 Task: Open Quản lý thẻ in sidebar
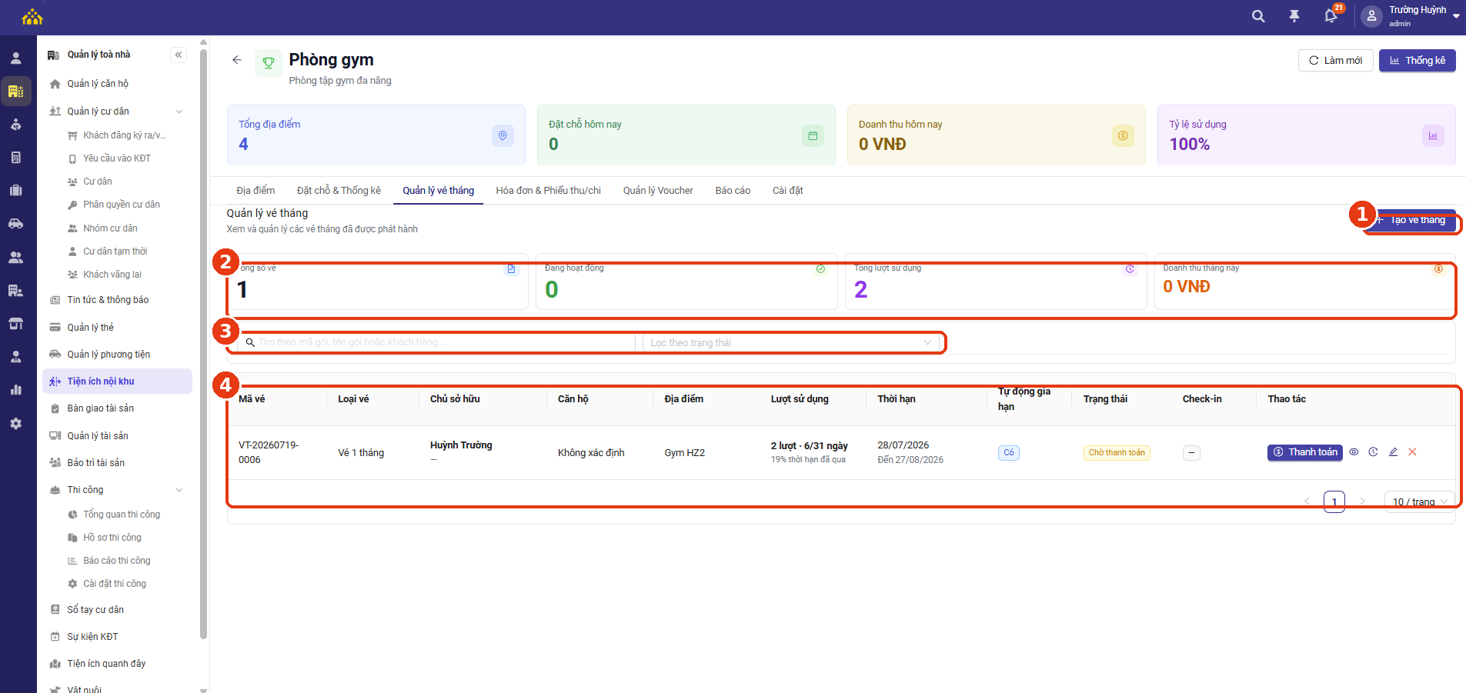point(117,328)
